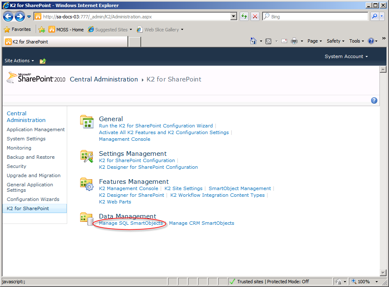The width and height of the screenshot is (389, 287).
Task: Go to Monitoring in sidebar
Action: click(x=19, y=148)
